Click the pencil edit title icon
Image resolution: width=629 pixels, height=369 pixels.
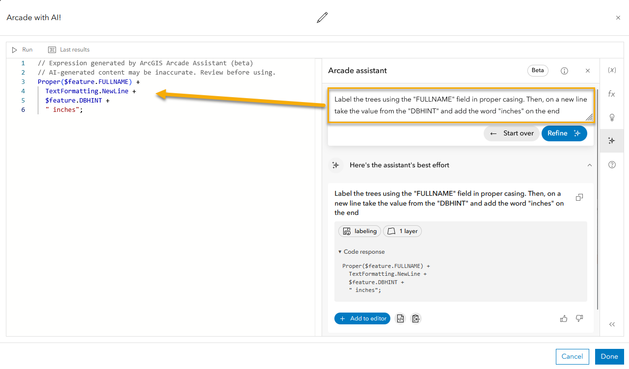(x=322, y=18)
